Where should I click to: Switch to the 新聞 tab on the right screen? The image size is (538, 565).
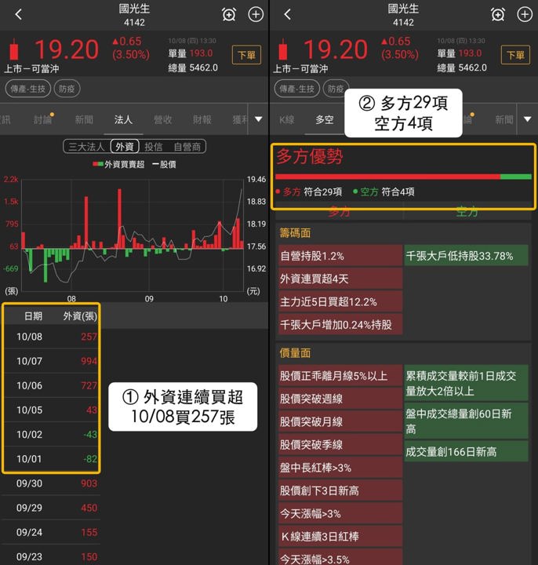(504, 119)
